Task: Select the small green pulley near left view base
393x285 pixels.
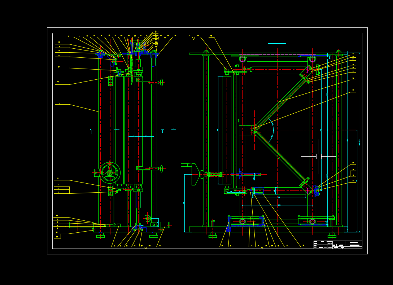Action: (x=147, y=219)
